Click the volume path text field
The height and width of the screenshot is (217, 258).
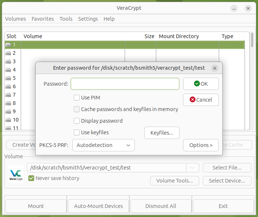point(106,168)
